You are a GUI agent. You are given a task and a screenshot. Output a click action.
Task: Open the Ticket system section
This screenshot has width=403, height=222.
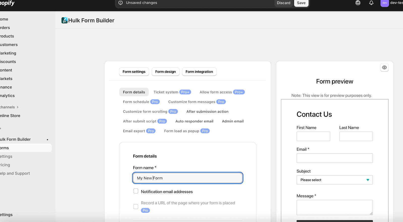point(172,92)
